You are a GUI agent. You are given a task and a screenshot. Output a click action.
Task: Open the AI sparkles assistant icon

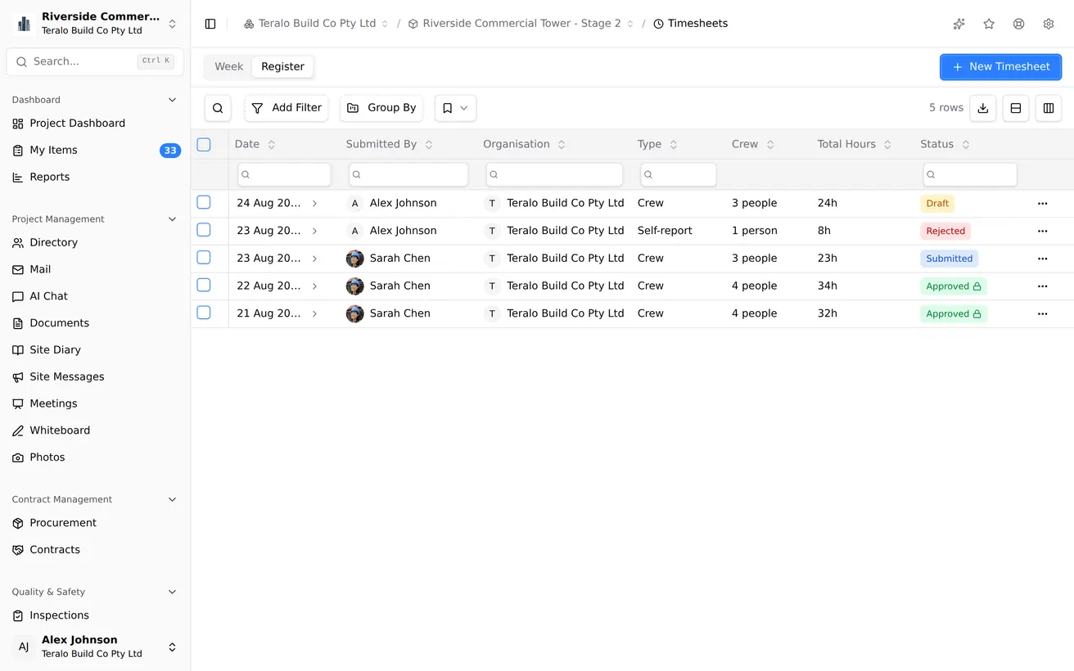tap(959, 24)
